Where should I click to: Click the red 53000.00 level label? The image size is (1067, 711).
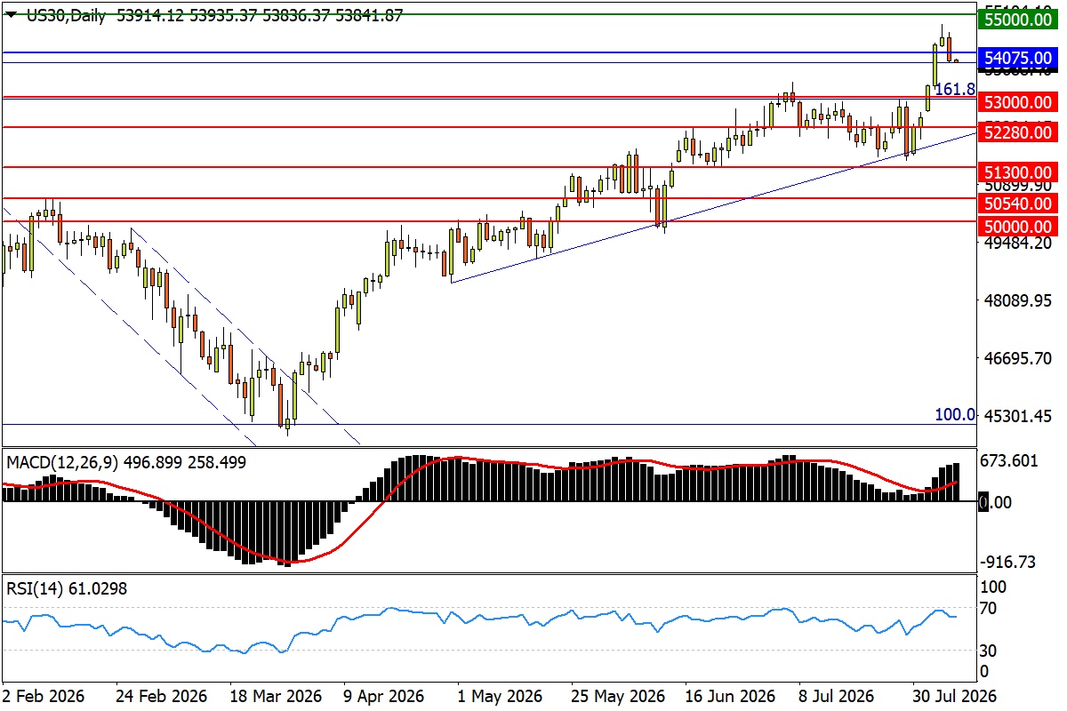click(x=1018, y=102)
